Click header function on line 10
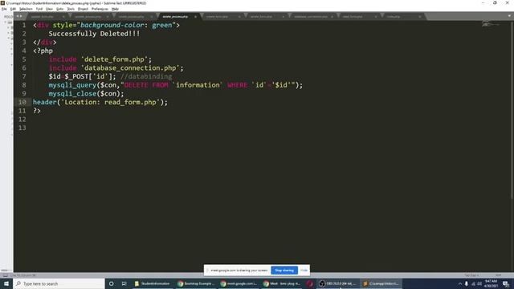This screenshot has height=289, width=514. pos(45,102)
